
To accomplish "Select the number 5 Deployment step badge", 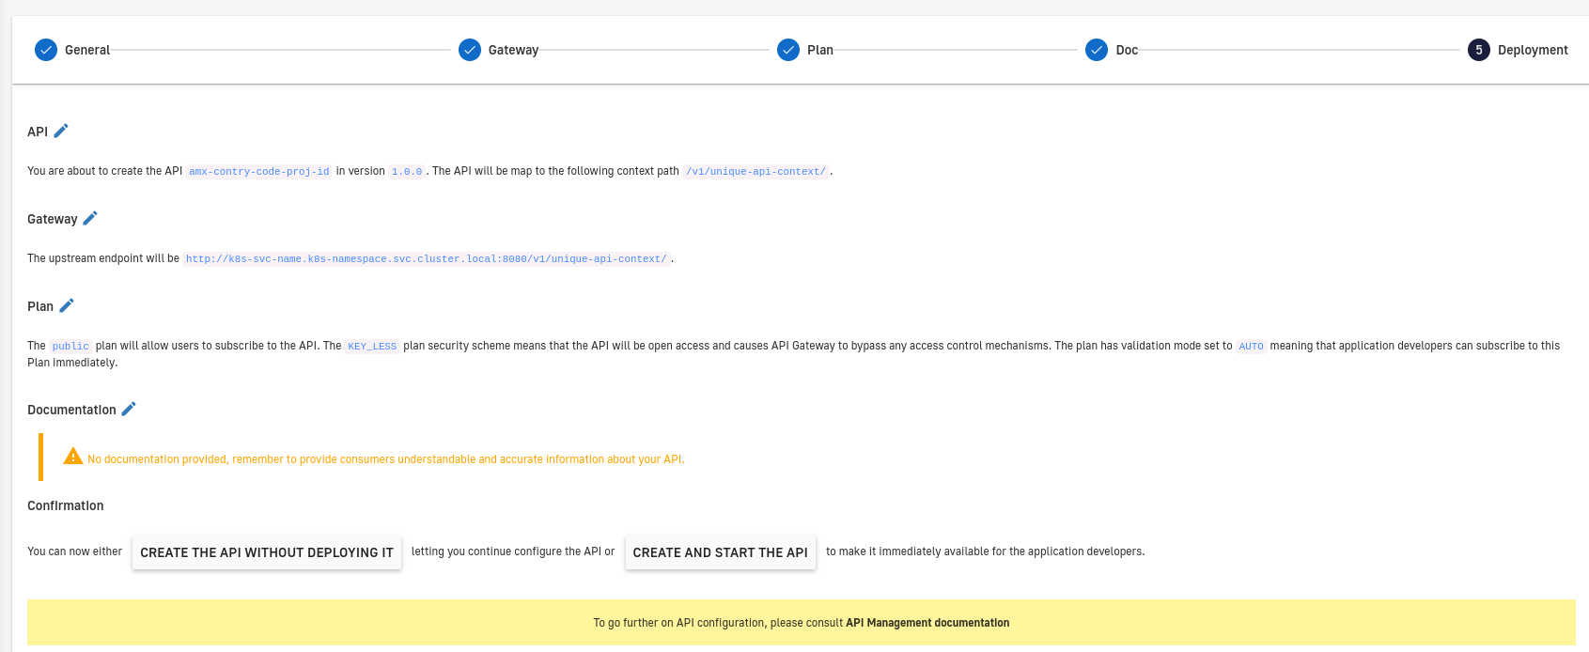I will point(1479,50).
